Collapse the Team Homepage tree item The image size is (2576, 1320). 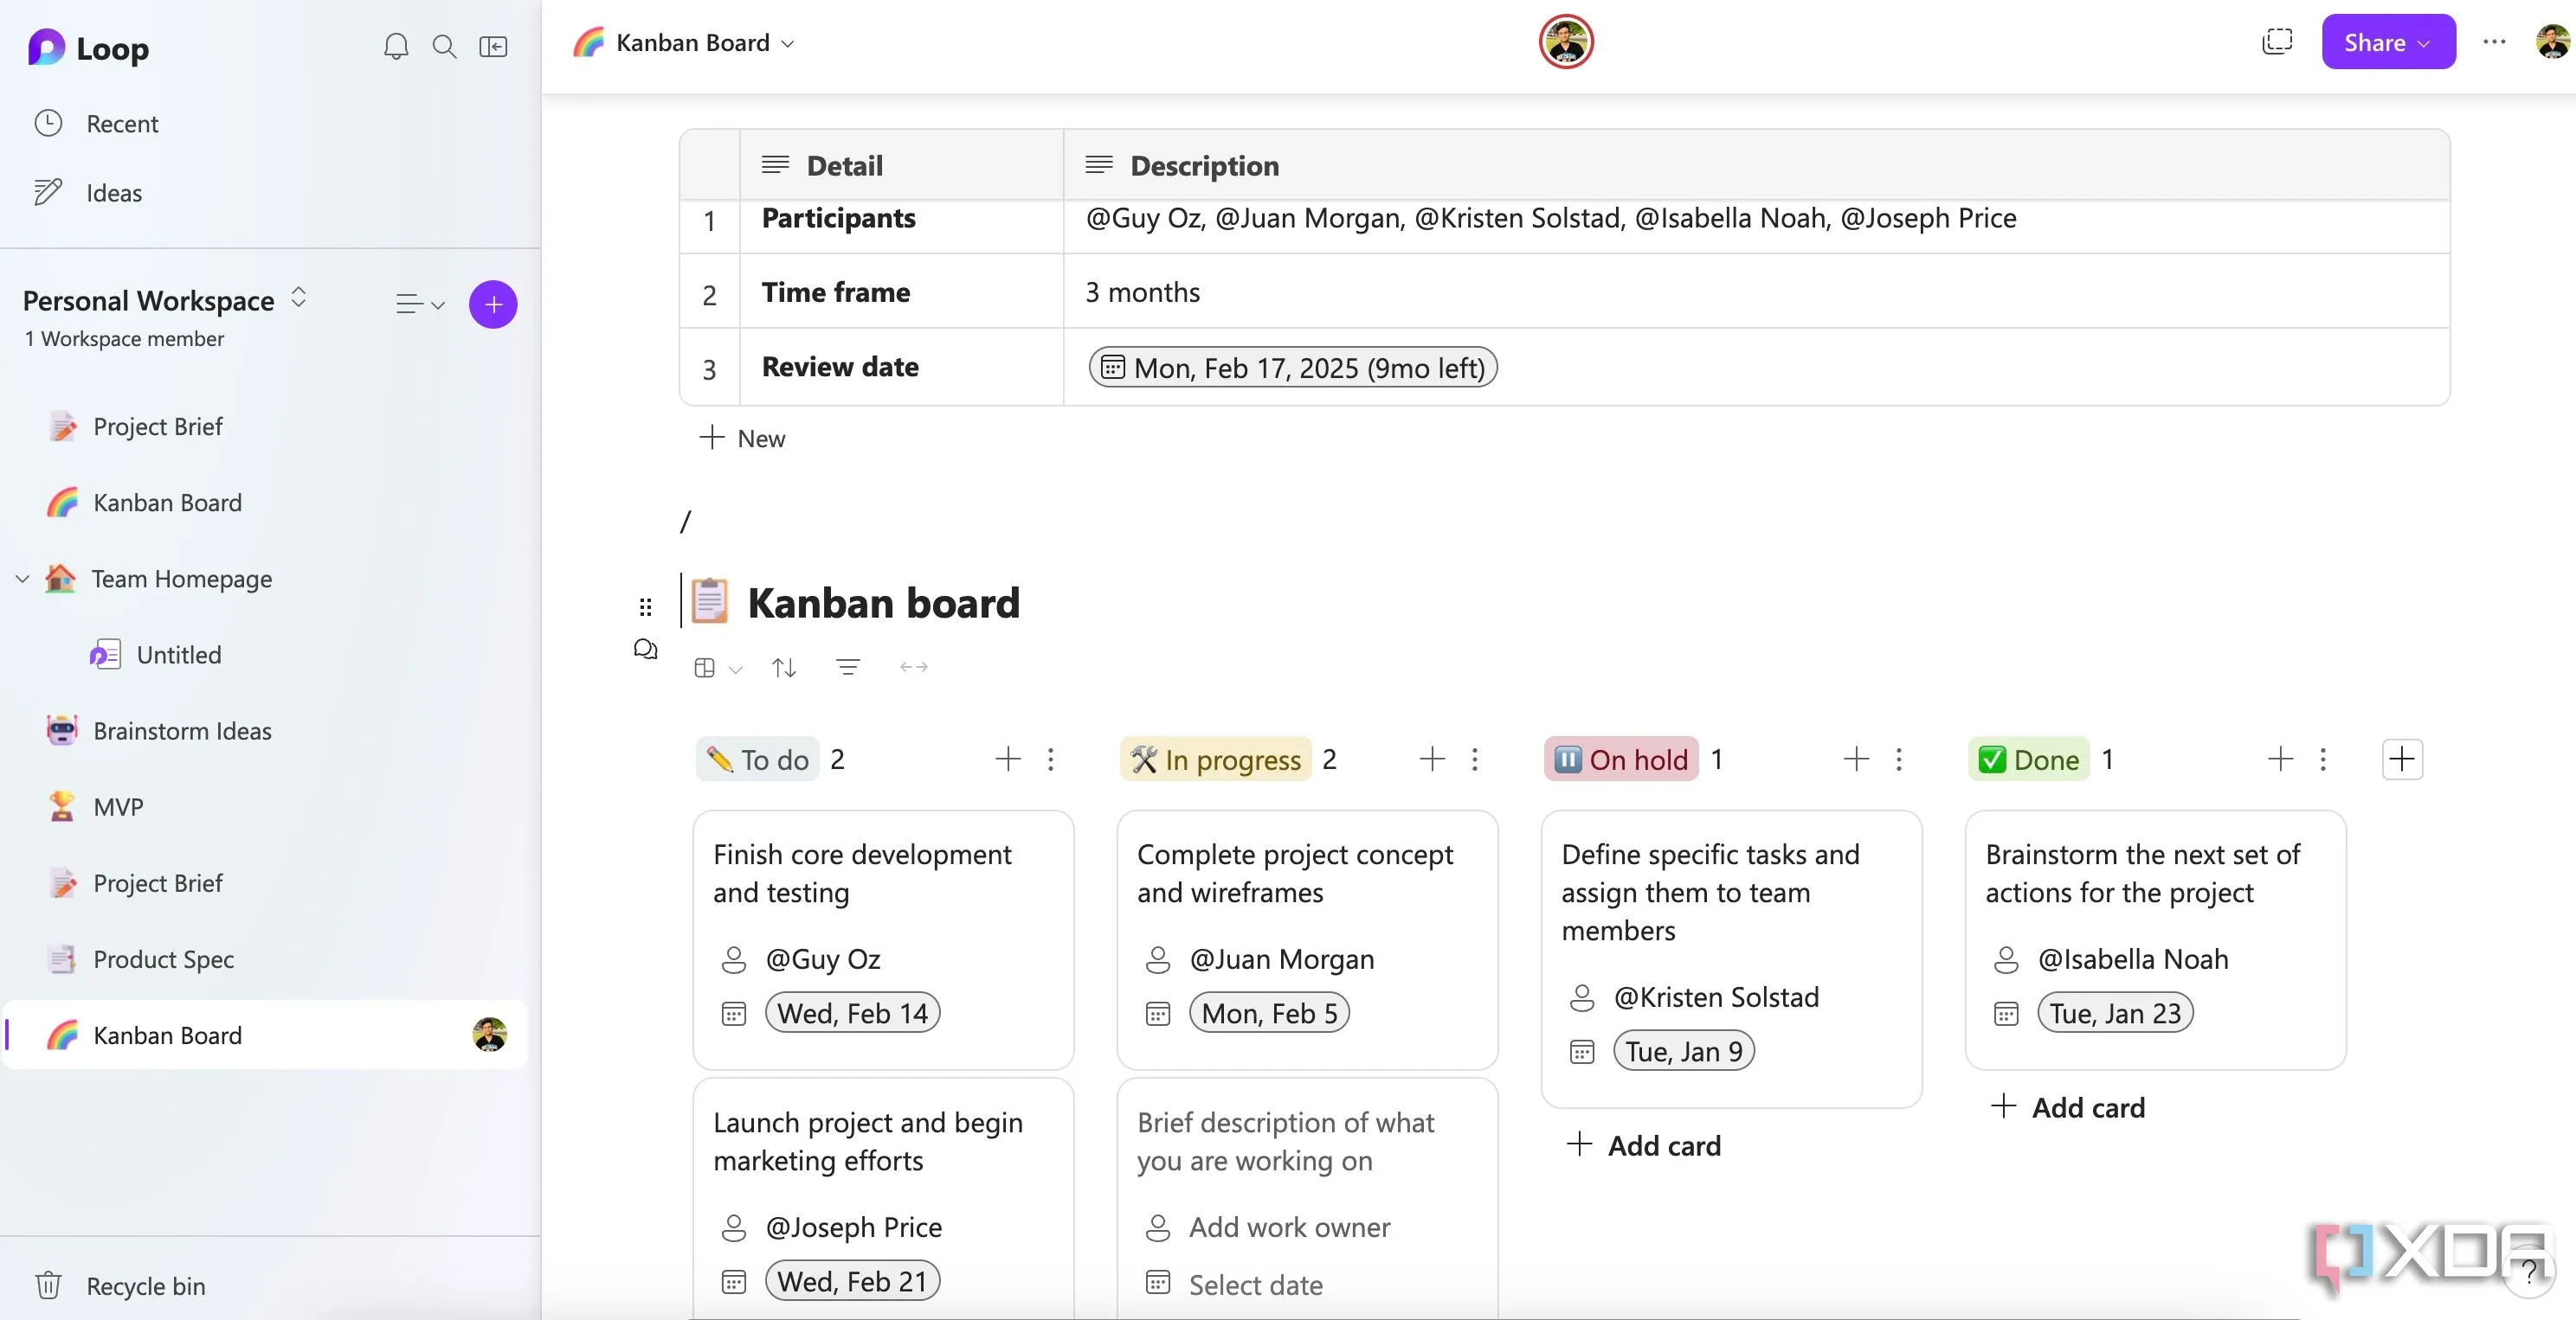click(x=22, y=580)
